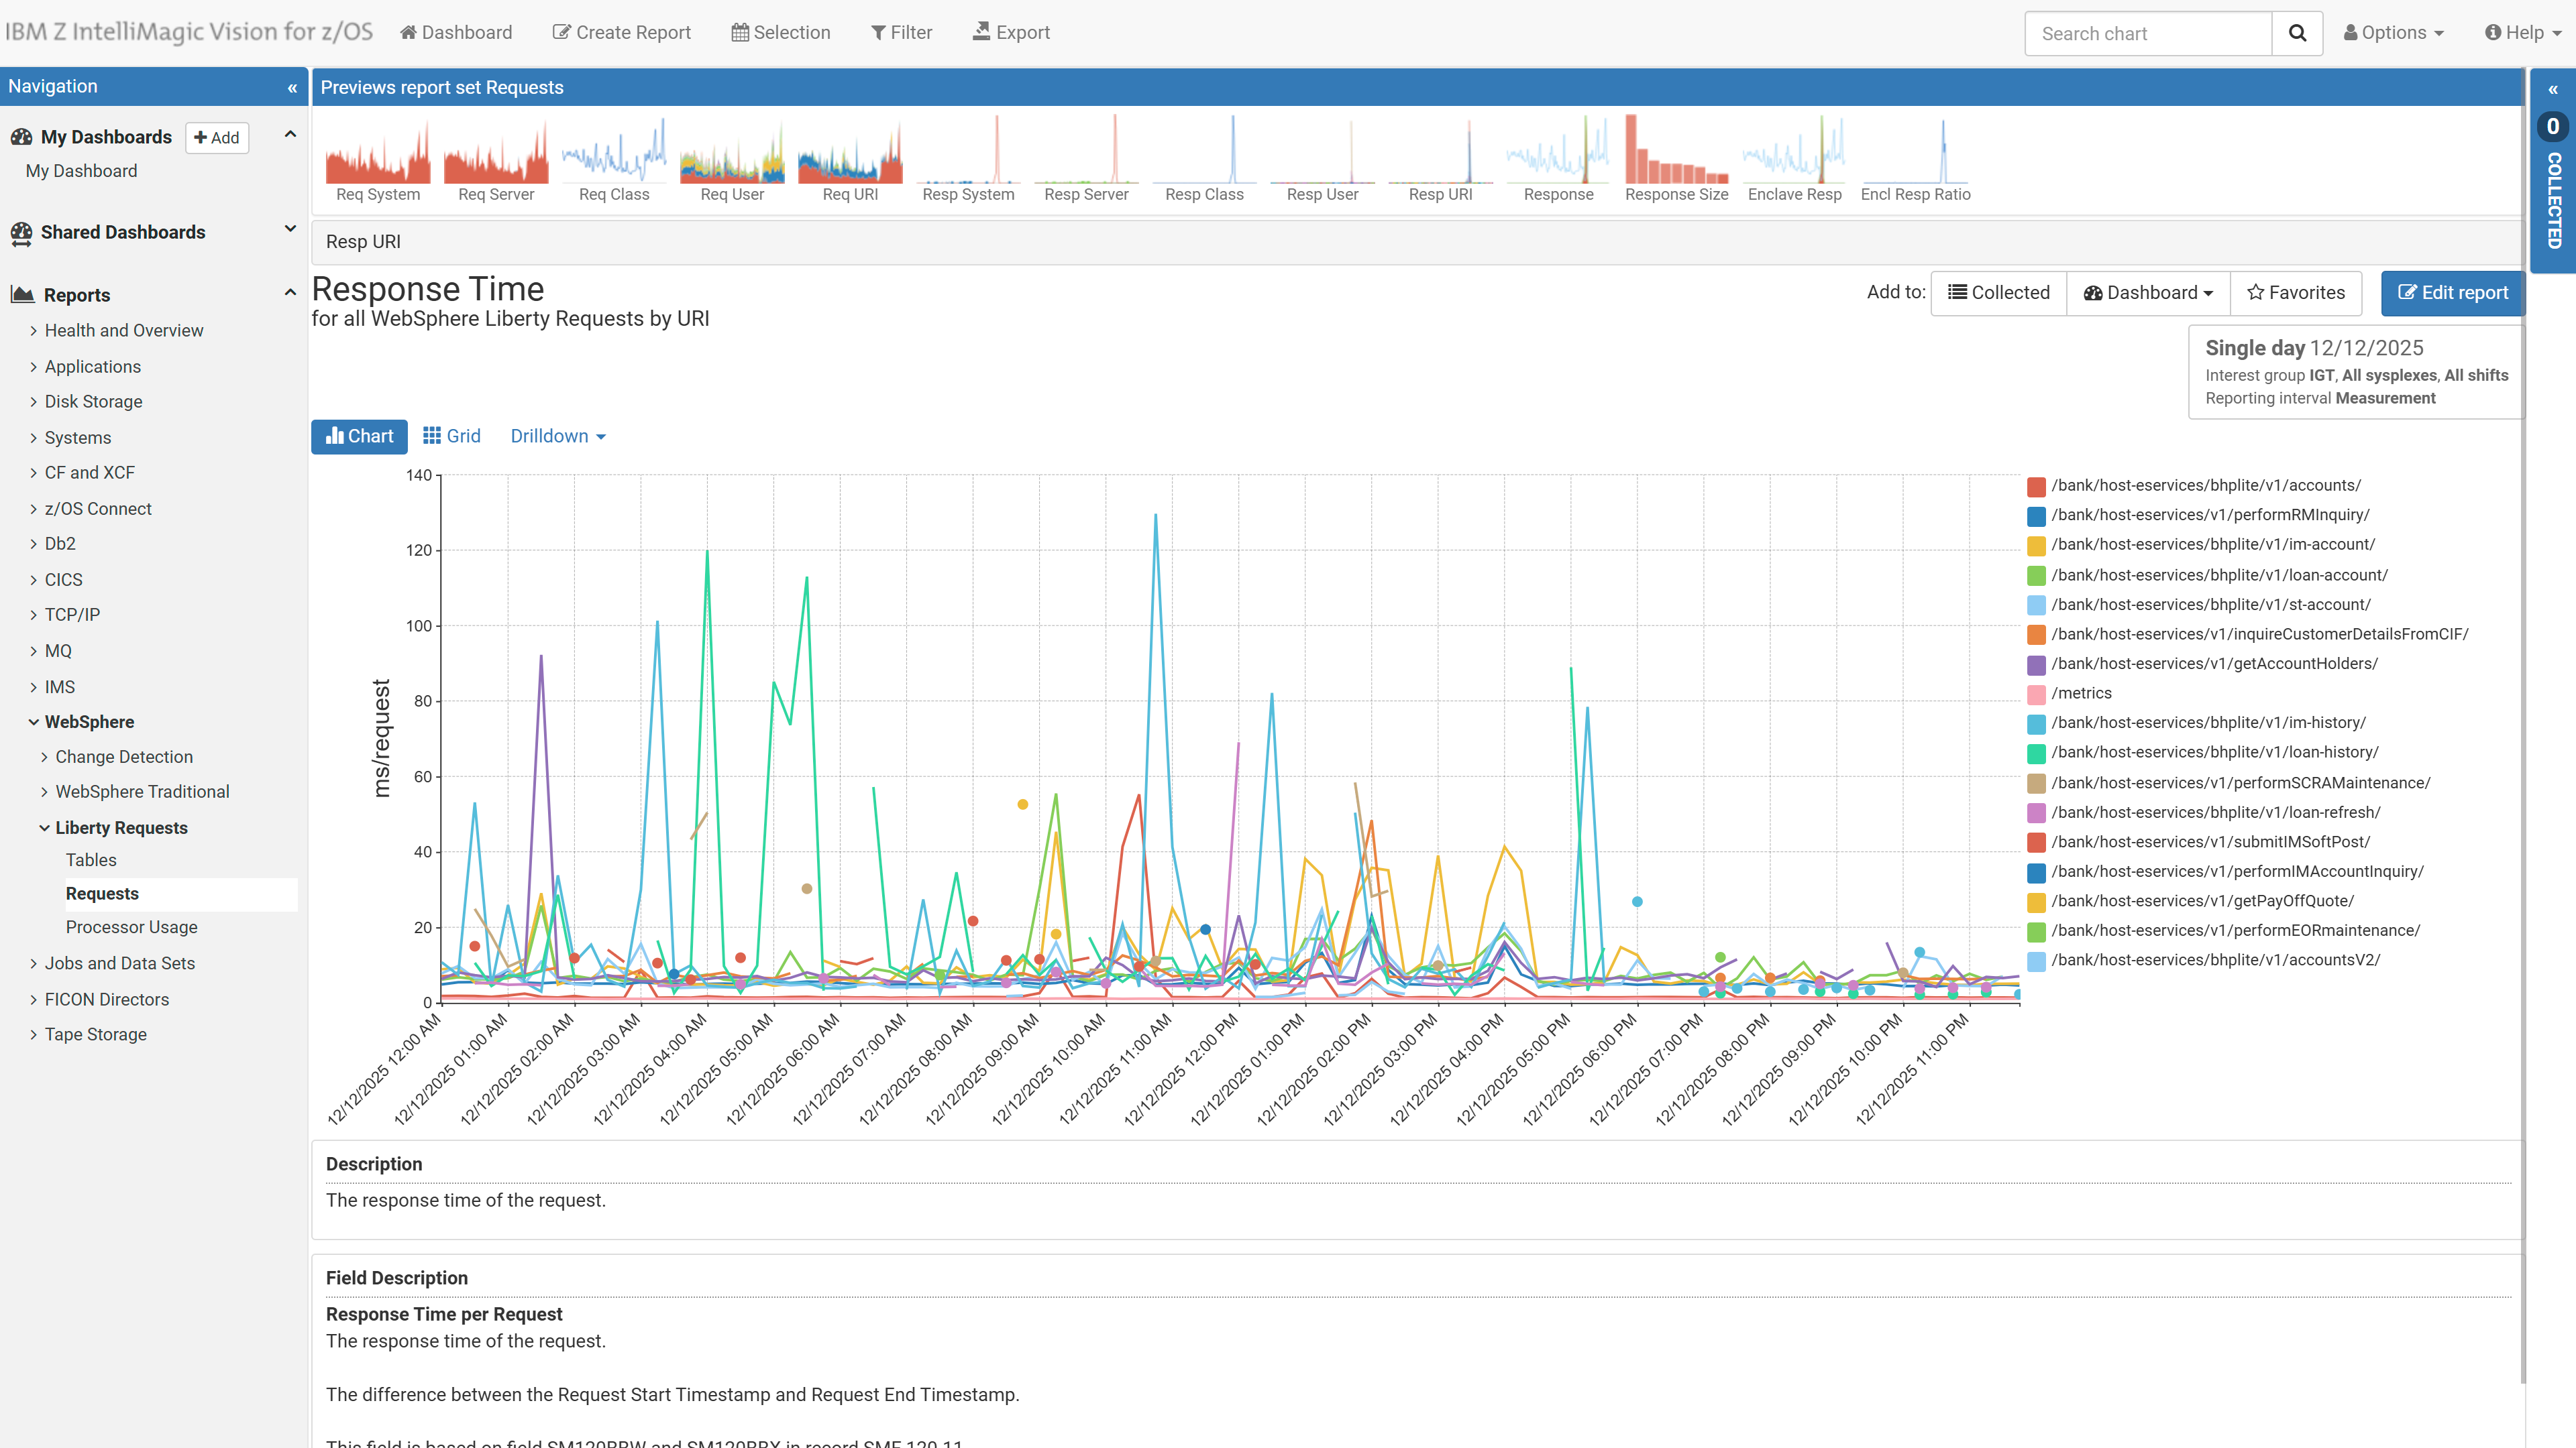Switch to the Grid view tab

[x=452, y=436]
